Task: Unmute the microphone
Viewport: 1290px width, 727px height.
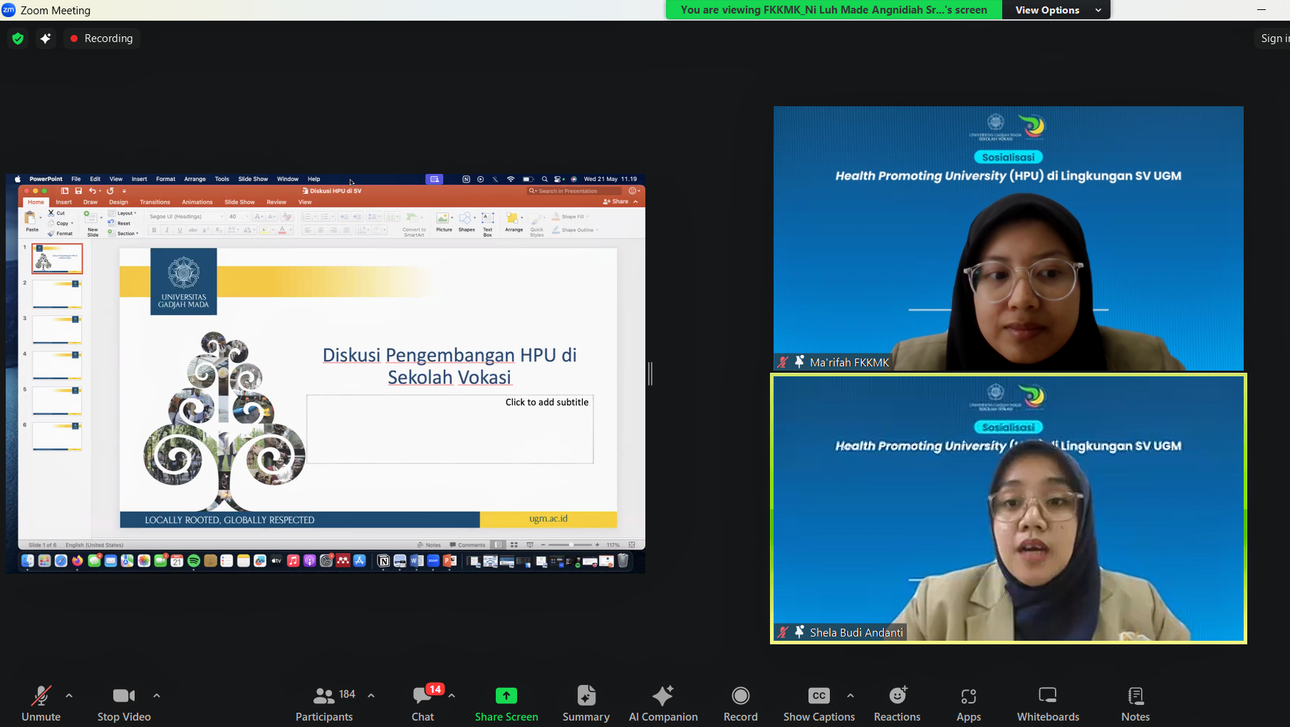Action: point(41,702)
